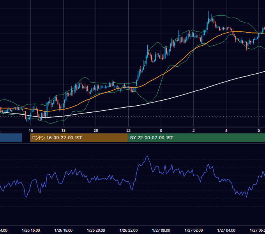Click the 1/27 04:00 date label
Viewport: 265px width, 234px height.
(x=226, y=230)
